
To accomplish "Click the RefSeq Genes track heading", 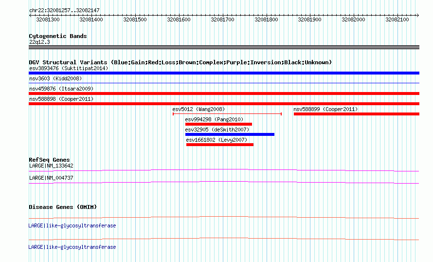I will click(49, 160).
